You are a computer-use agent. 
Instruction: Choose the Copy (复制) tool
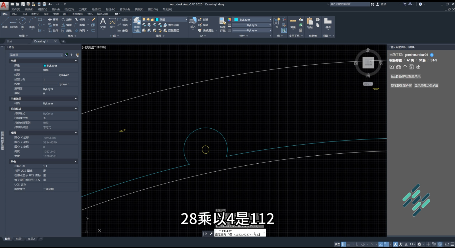pos(53,25)
